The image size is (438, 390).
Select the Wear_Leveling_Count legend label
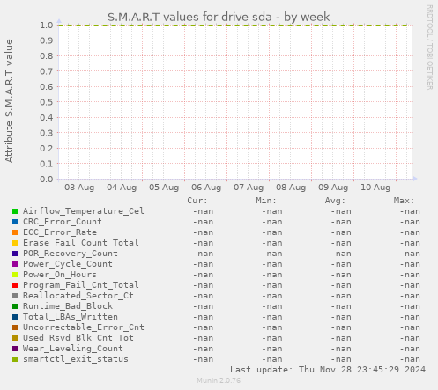[x=73, y=349]
